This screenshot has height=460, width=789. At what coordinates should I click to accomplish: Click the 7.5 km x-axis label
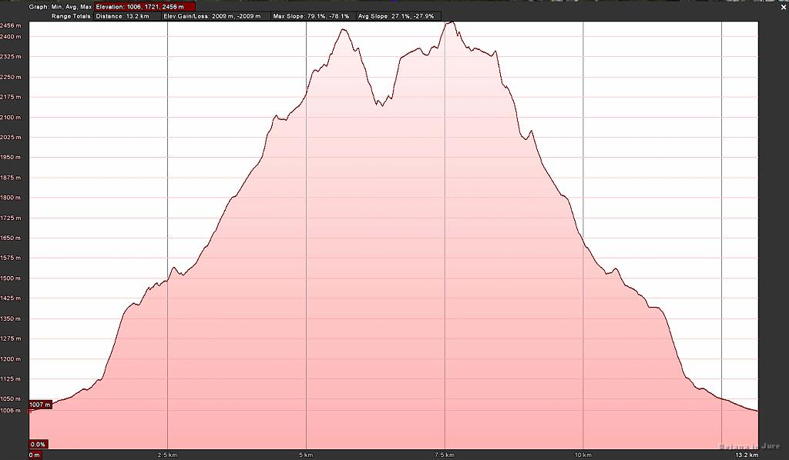coord(445,455)
